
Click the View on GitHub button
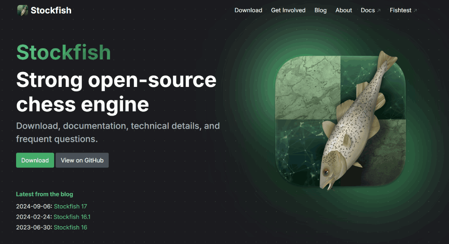(82, 160)
